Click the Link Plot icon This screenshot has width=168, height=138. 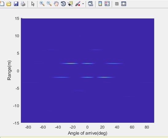pos(90,4)
